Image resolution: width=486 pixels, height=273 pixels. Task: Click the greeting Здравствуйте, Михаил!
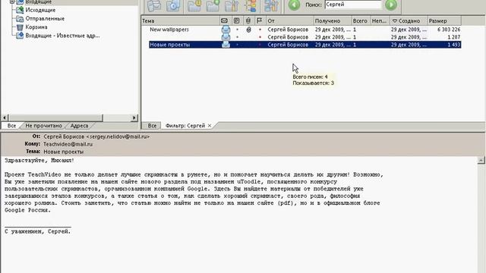point(39,160)
